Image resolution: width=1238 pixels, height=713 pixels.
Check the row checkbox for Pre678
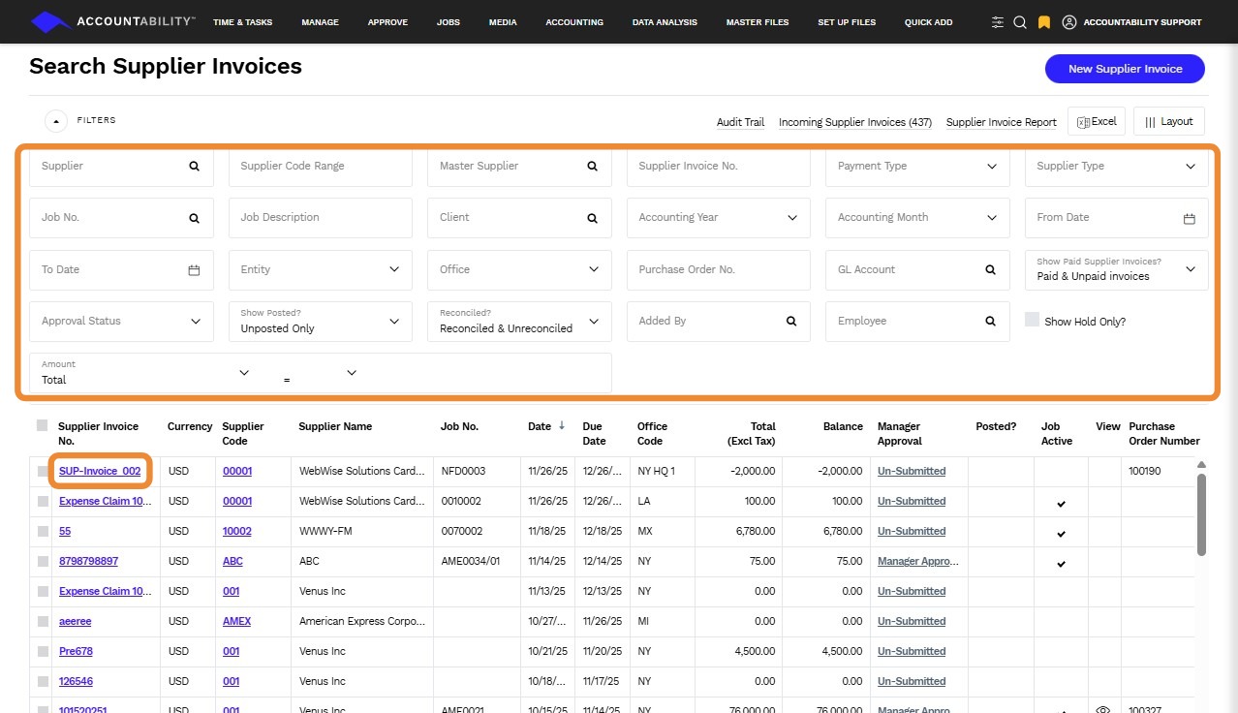point(43,652)
